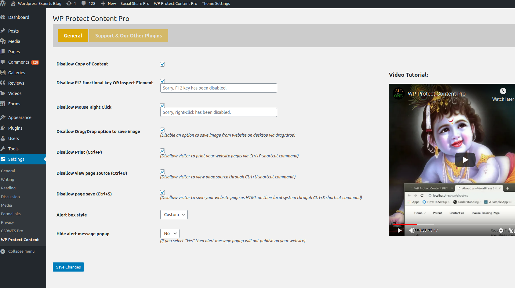Click the Users person icon
The image size is (515, 288).
point(3,139)
